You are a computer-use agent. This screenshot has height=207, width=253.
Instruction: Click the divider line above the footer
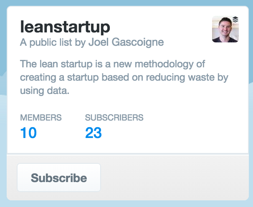(128, 154)
